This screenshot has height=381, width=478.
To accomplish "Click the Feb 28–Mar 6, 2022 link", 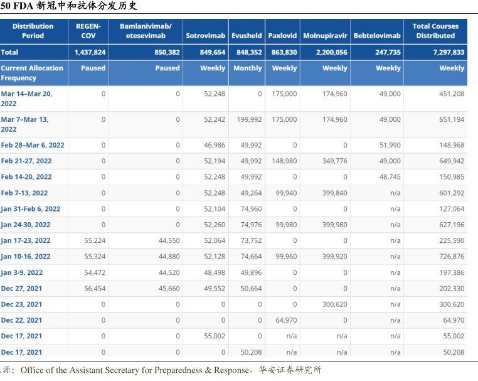I will (33, 145).
